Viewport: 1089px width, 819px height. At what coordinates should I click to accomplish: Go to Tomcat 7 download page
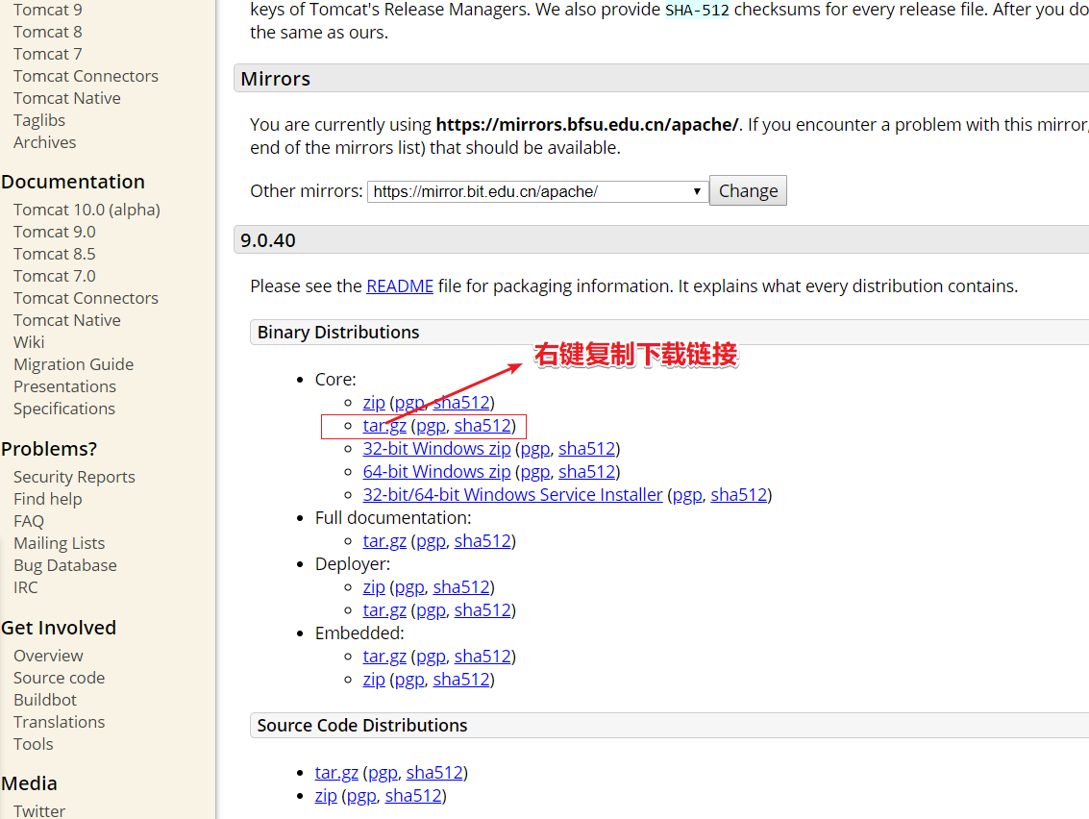[x=47, y=54]
